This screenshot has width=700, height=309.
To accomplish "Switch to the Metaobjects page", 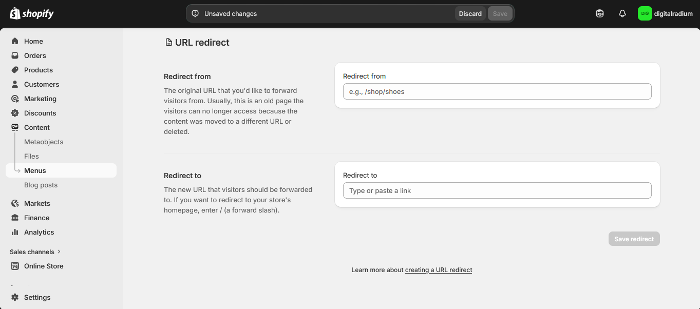I will coord(44,142).
